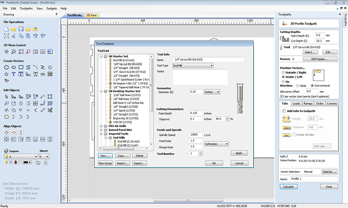Click Apply in Tool Database

(x=239, y=153)
